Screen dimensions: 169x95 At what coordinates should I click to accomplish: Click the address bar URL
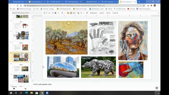point(66,6)
